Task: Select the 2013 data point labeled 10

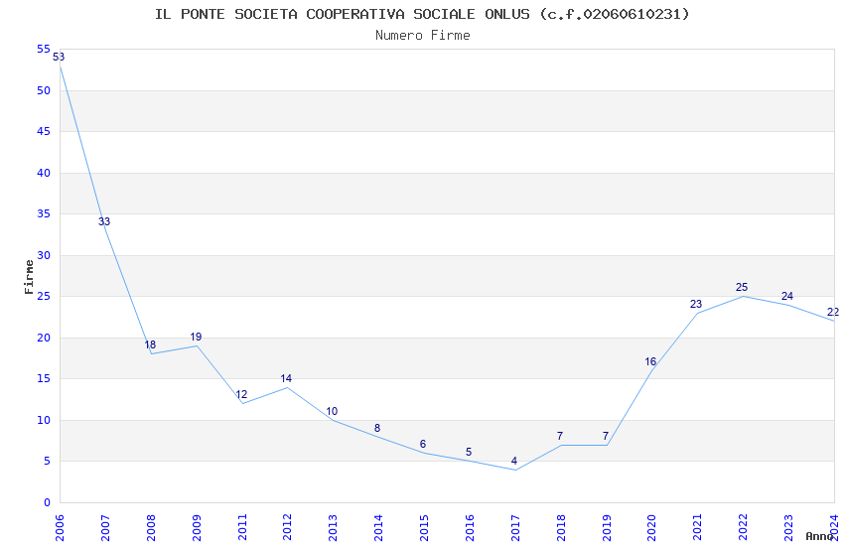Action: click(x=332, y=412)
